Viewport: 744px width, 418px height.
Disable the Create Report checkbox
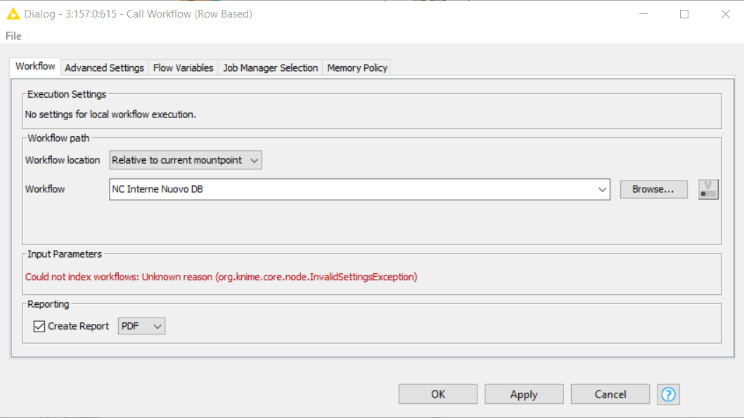39,326
